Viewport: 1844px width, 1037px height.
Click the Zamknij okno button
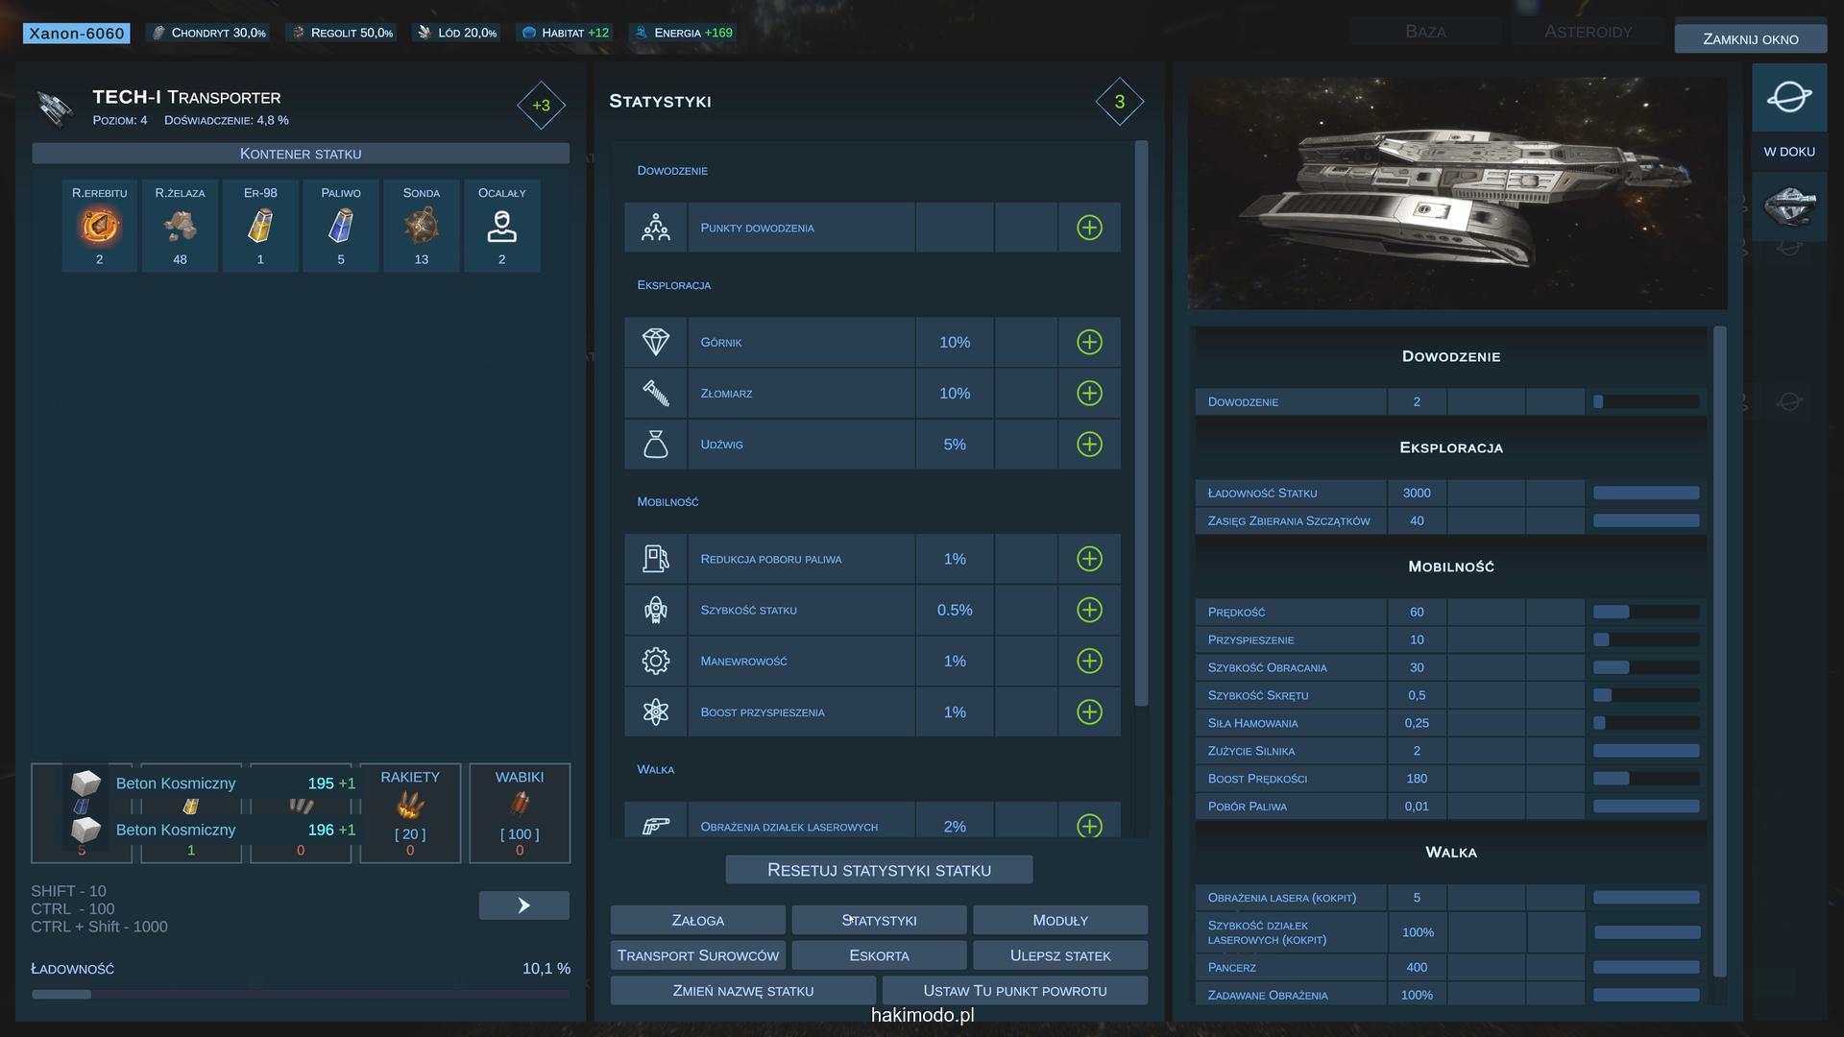click(1750, 39)
